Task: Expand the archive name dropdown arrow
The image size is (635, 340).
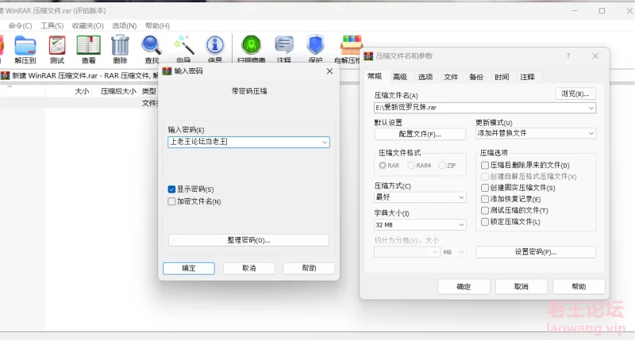Action: click(591, 108)
